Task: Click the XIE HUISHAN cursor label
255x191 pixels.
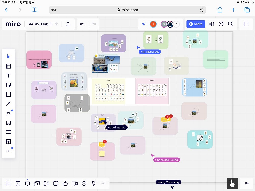Action: (150, 52)
